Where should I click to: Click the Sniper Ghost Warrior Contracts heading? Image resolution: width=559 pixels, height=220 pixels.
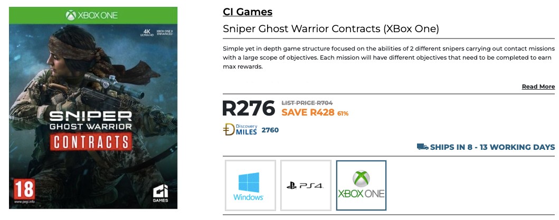(x=331, y=28)
